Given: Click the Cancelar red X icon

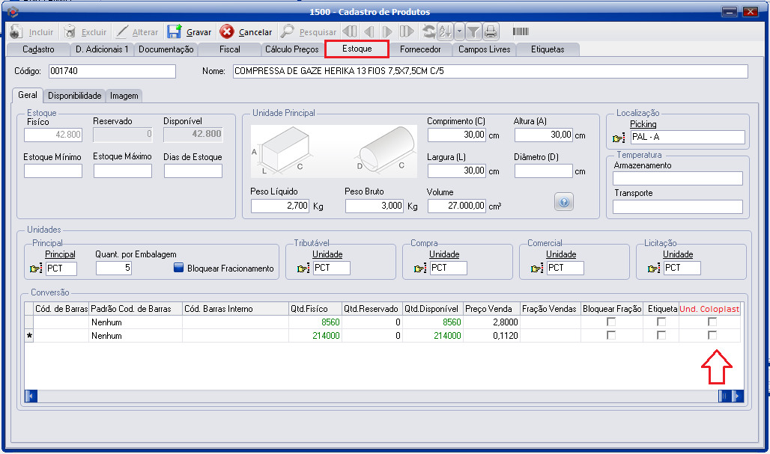Looking at the screenshot, I should [x=227, y=32].
